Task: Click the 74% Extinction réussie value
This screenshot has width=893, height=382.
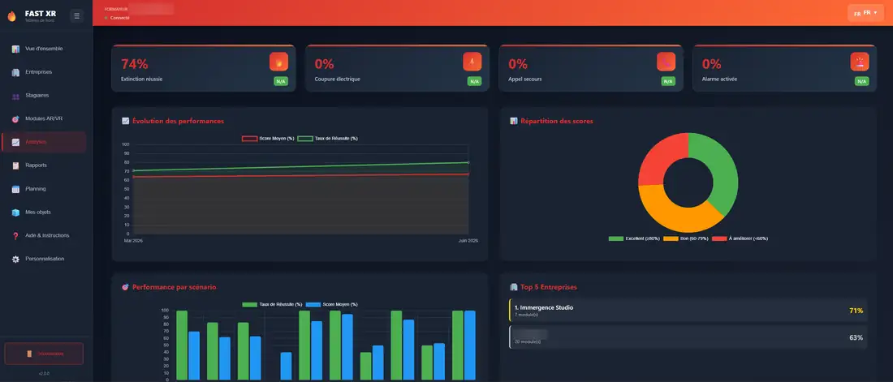Action: click(135, 64)
